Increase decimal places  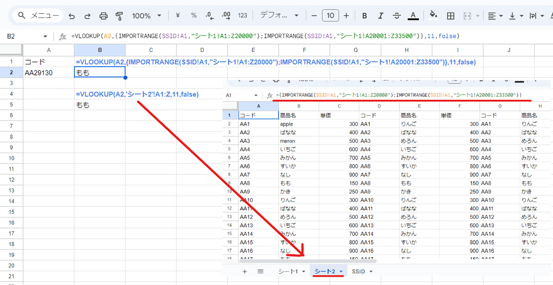pyautogui.click(x=226, y=16)
